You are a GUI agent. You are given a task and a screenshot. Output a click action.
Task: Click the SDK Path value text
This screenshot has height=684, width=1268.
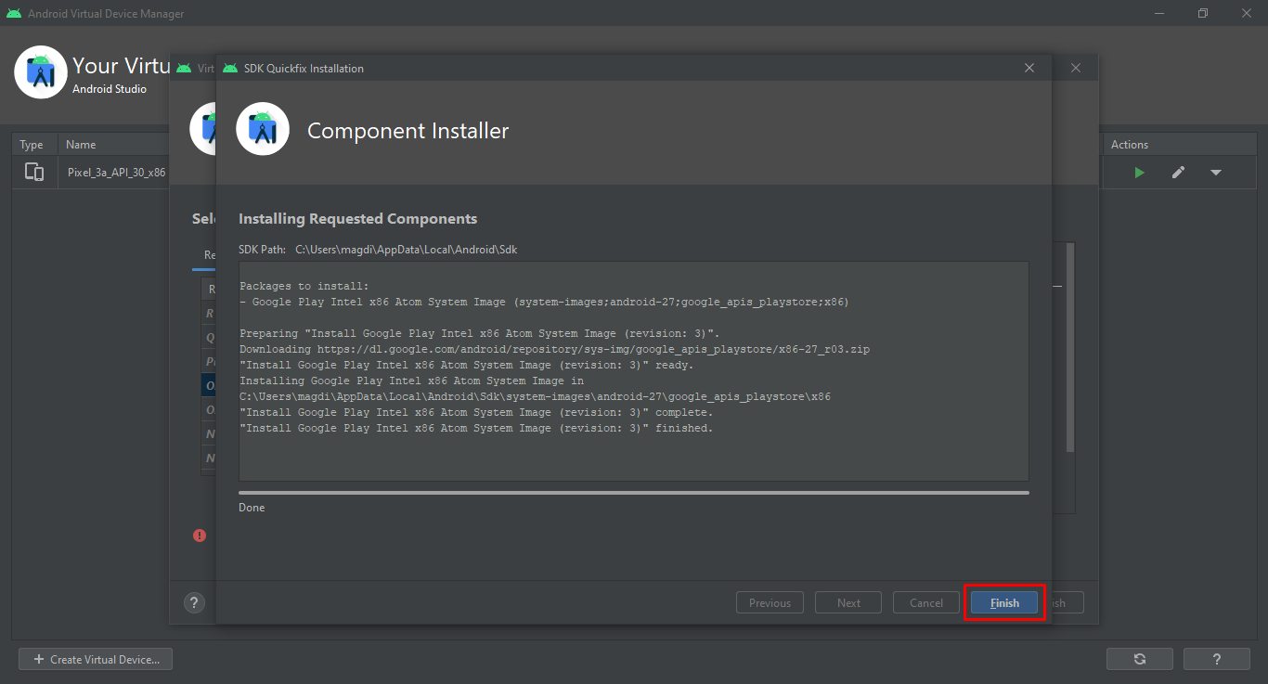tap(406, 250)
